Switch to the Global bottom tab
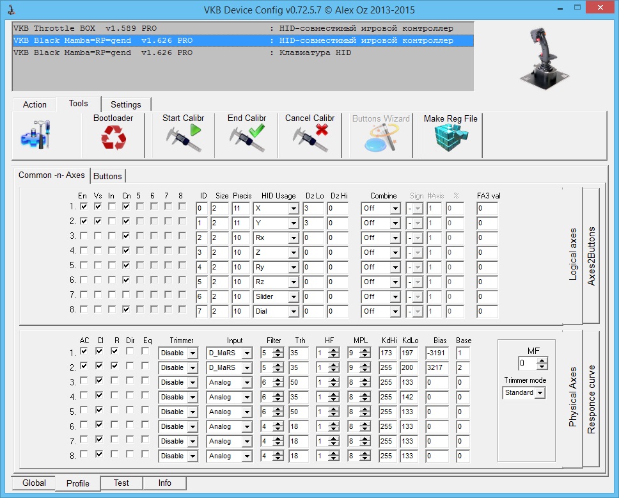Viewport: 619px width, 498px height. [34, 483]
